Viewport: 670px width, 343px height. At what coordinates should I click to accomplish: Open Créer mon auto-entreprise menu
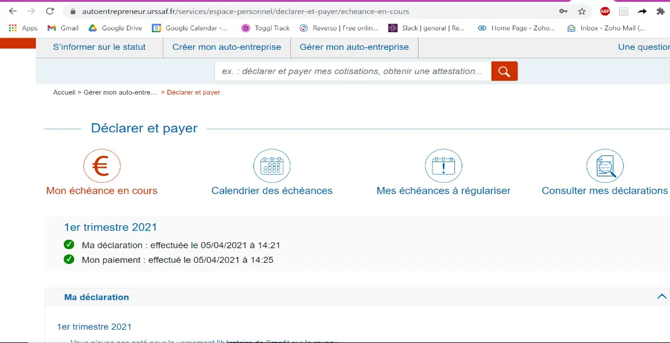(227, 47)
